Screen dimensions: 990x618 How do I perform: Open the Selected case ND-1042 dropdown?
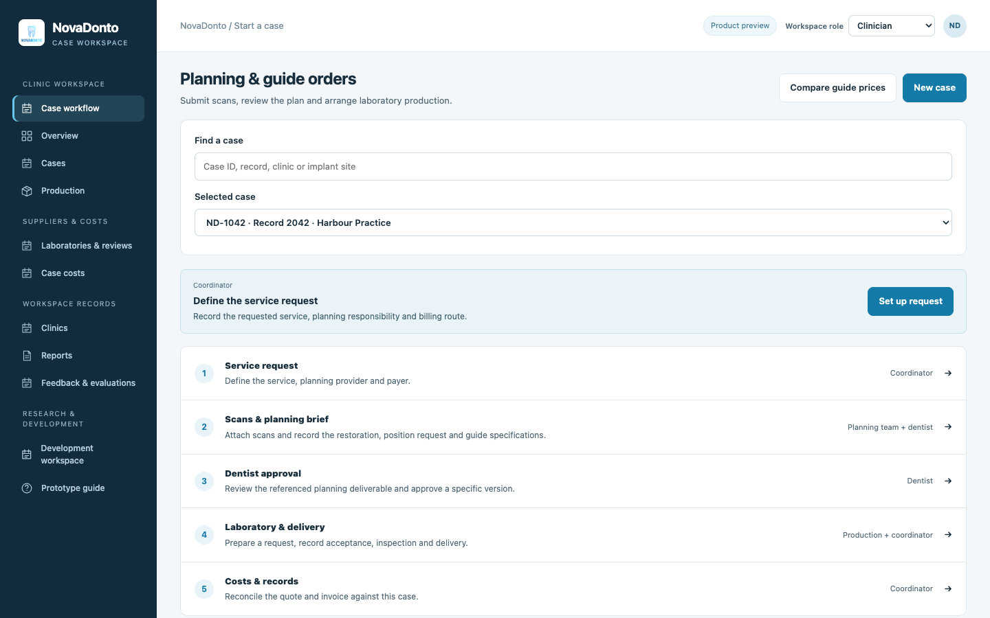pos(573,222)
